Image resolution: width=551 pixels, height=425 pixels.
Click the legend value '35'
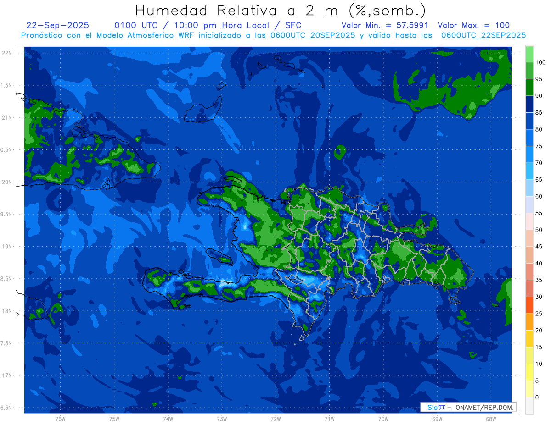point(539,280)
